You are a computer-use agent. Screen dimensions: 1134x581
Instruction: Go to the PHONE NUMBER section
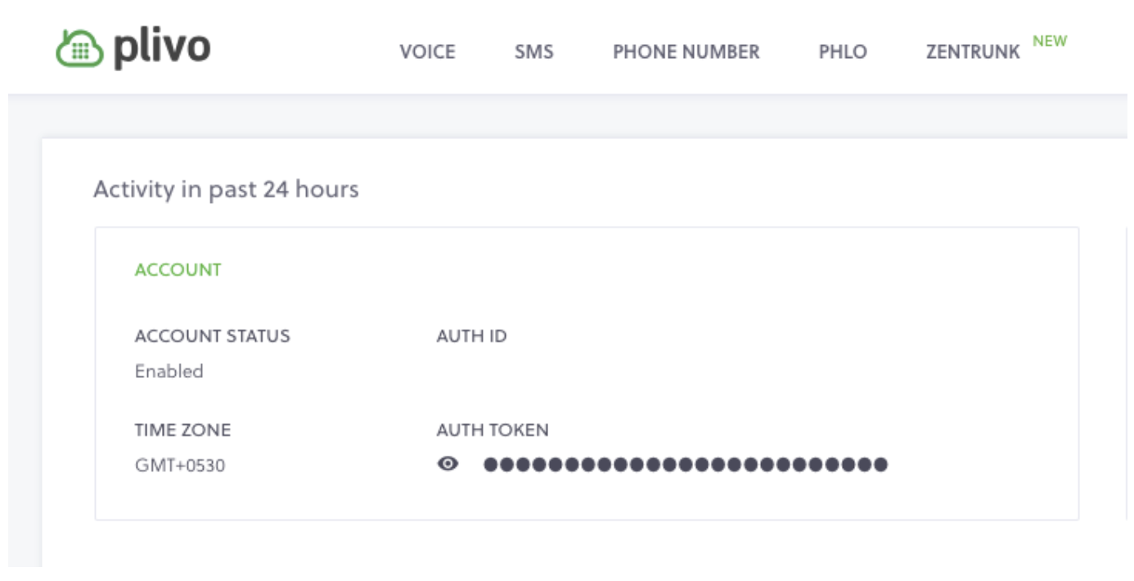click(x=686, y=52)
